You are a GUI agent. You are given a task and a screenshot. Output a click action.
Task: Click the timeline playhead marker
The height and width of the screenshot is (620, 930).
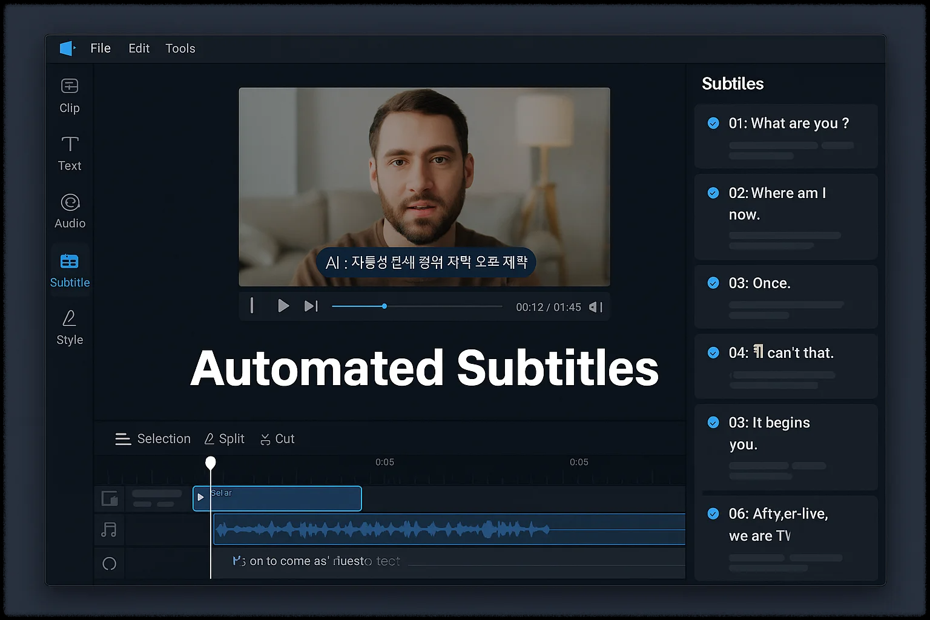[x=211, y=463]
